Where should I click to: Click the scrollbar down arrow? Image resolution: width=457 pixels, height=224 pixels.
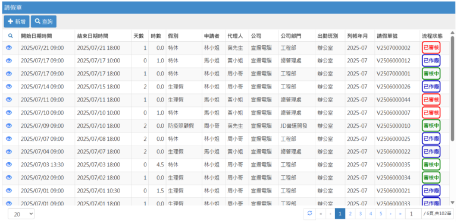pos(452,202)
